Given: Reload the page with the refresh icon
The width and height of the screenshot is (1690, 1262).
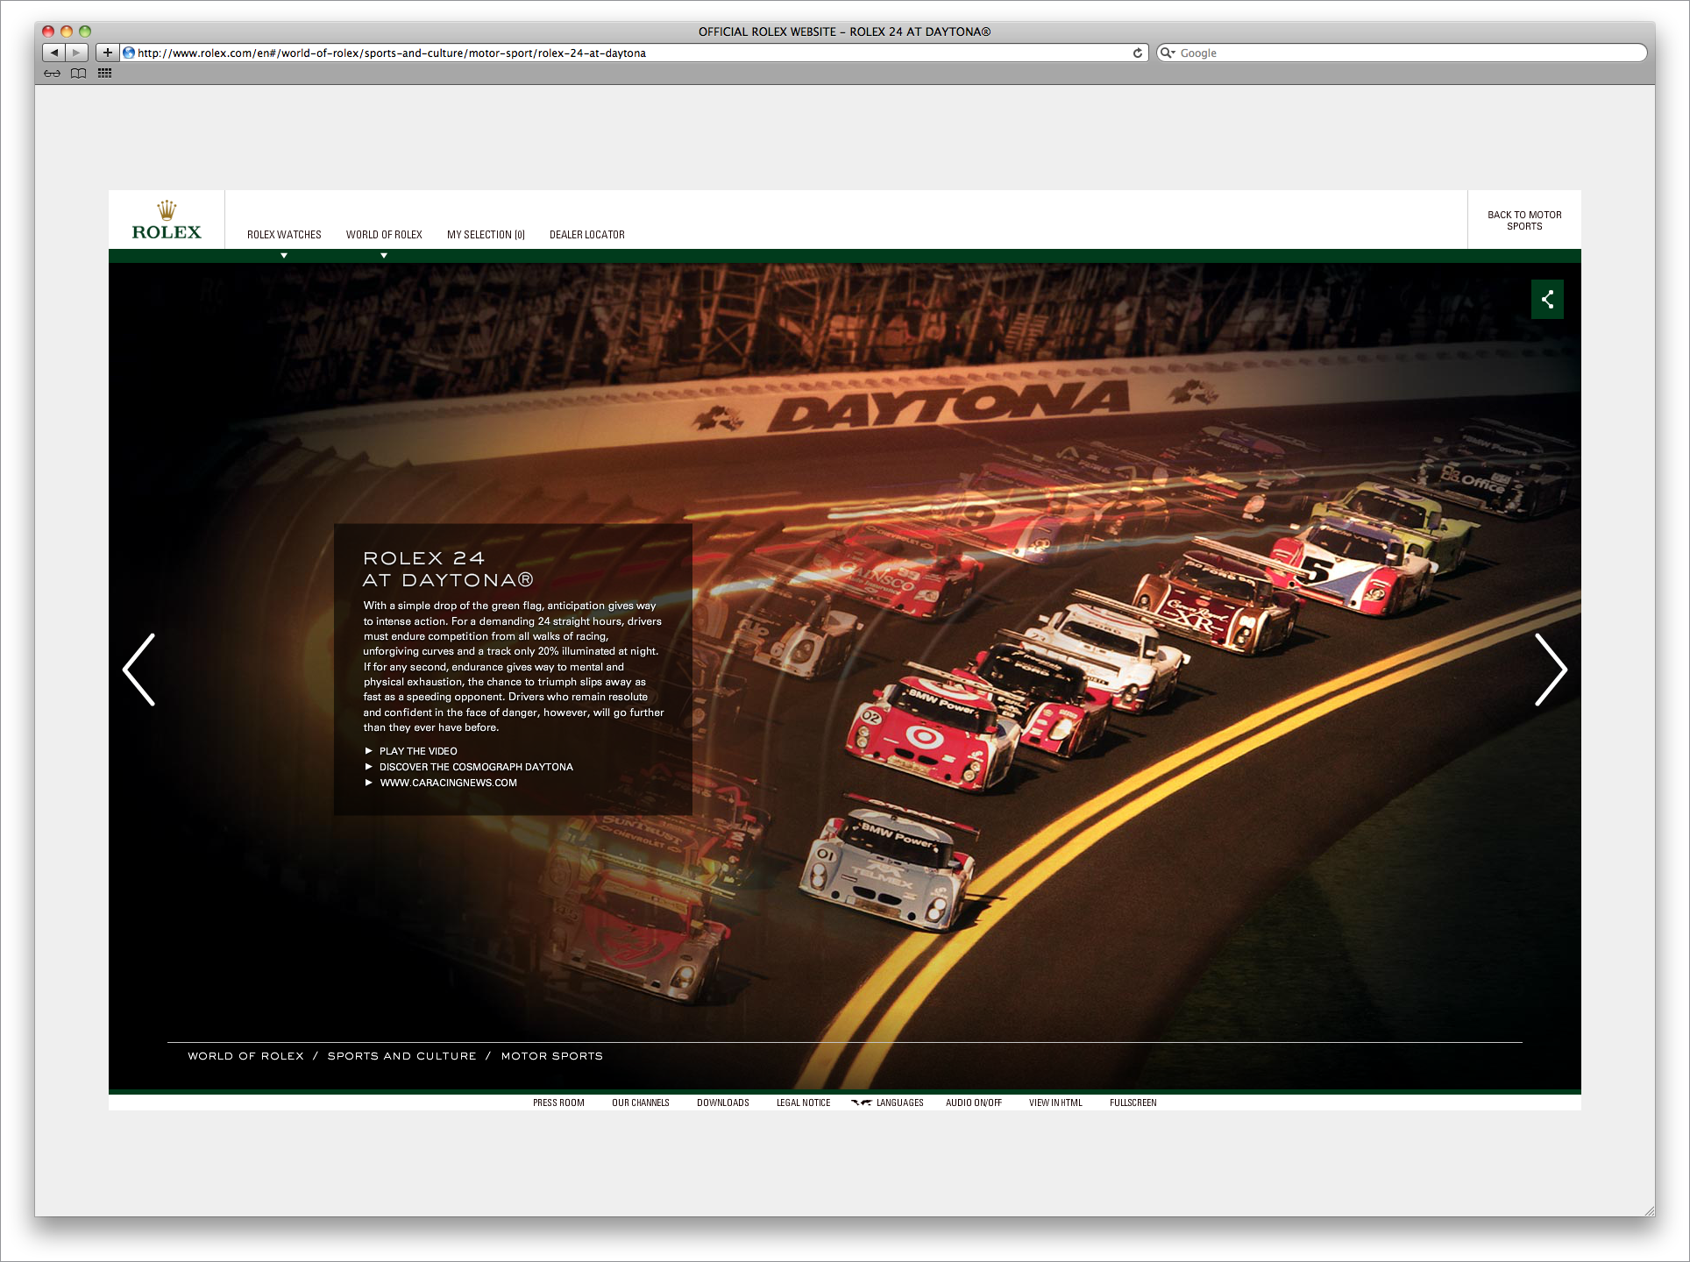Looking at the screenshot, I should tap(1138, 53).
